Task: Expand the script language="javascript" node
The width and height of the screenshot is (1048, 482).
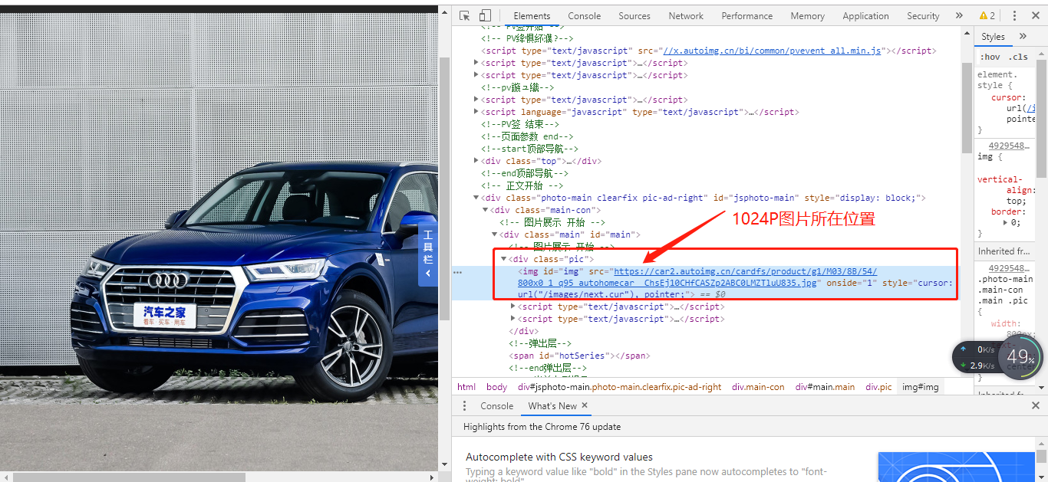Action: coord(476,112)
